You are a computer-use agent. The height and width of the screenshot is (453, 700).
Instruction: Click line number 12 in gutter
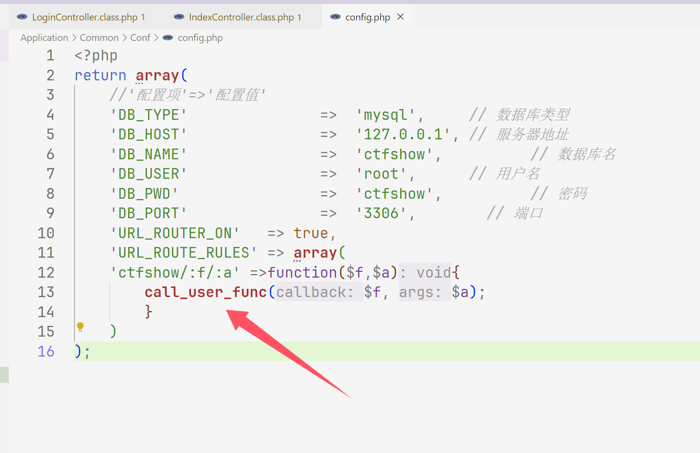[46, 272]
